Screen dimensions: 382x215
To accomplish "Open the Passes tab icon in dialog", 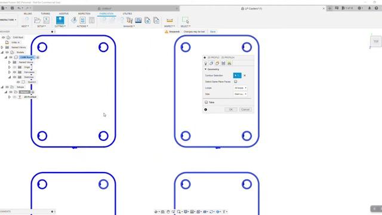I will 223,63.
